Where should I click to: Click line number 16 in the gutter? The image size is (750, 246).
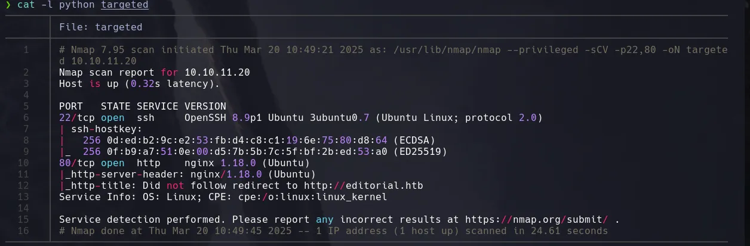pyautogui.click(x=26, y=231)
